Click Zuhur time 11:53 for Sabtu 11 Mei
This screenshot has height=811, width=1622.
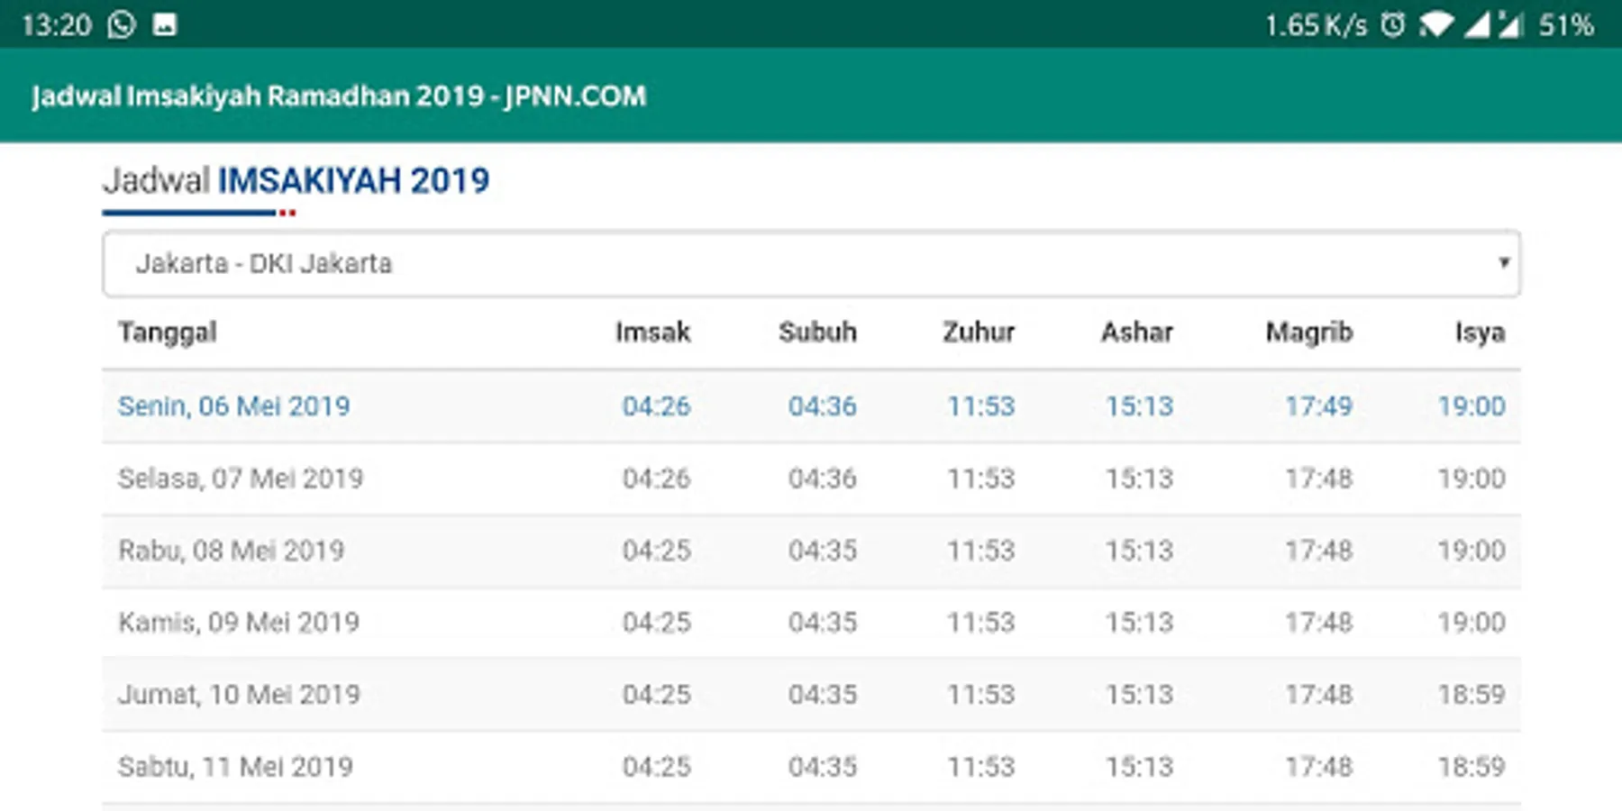[x=980, y=767]
